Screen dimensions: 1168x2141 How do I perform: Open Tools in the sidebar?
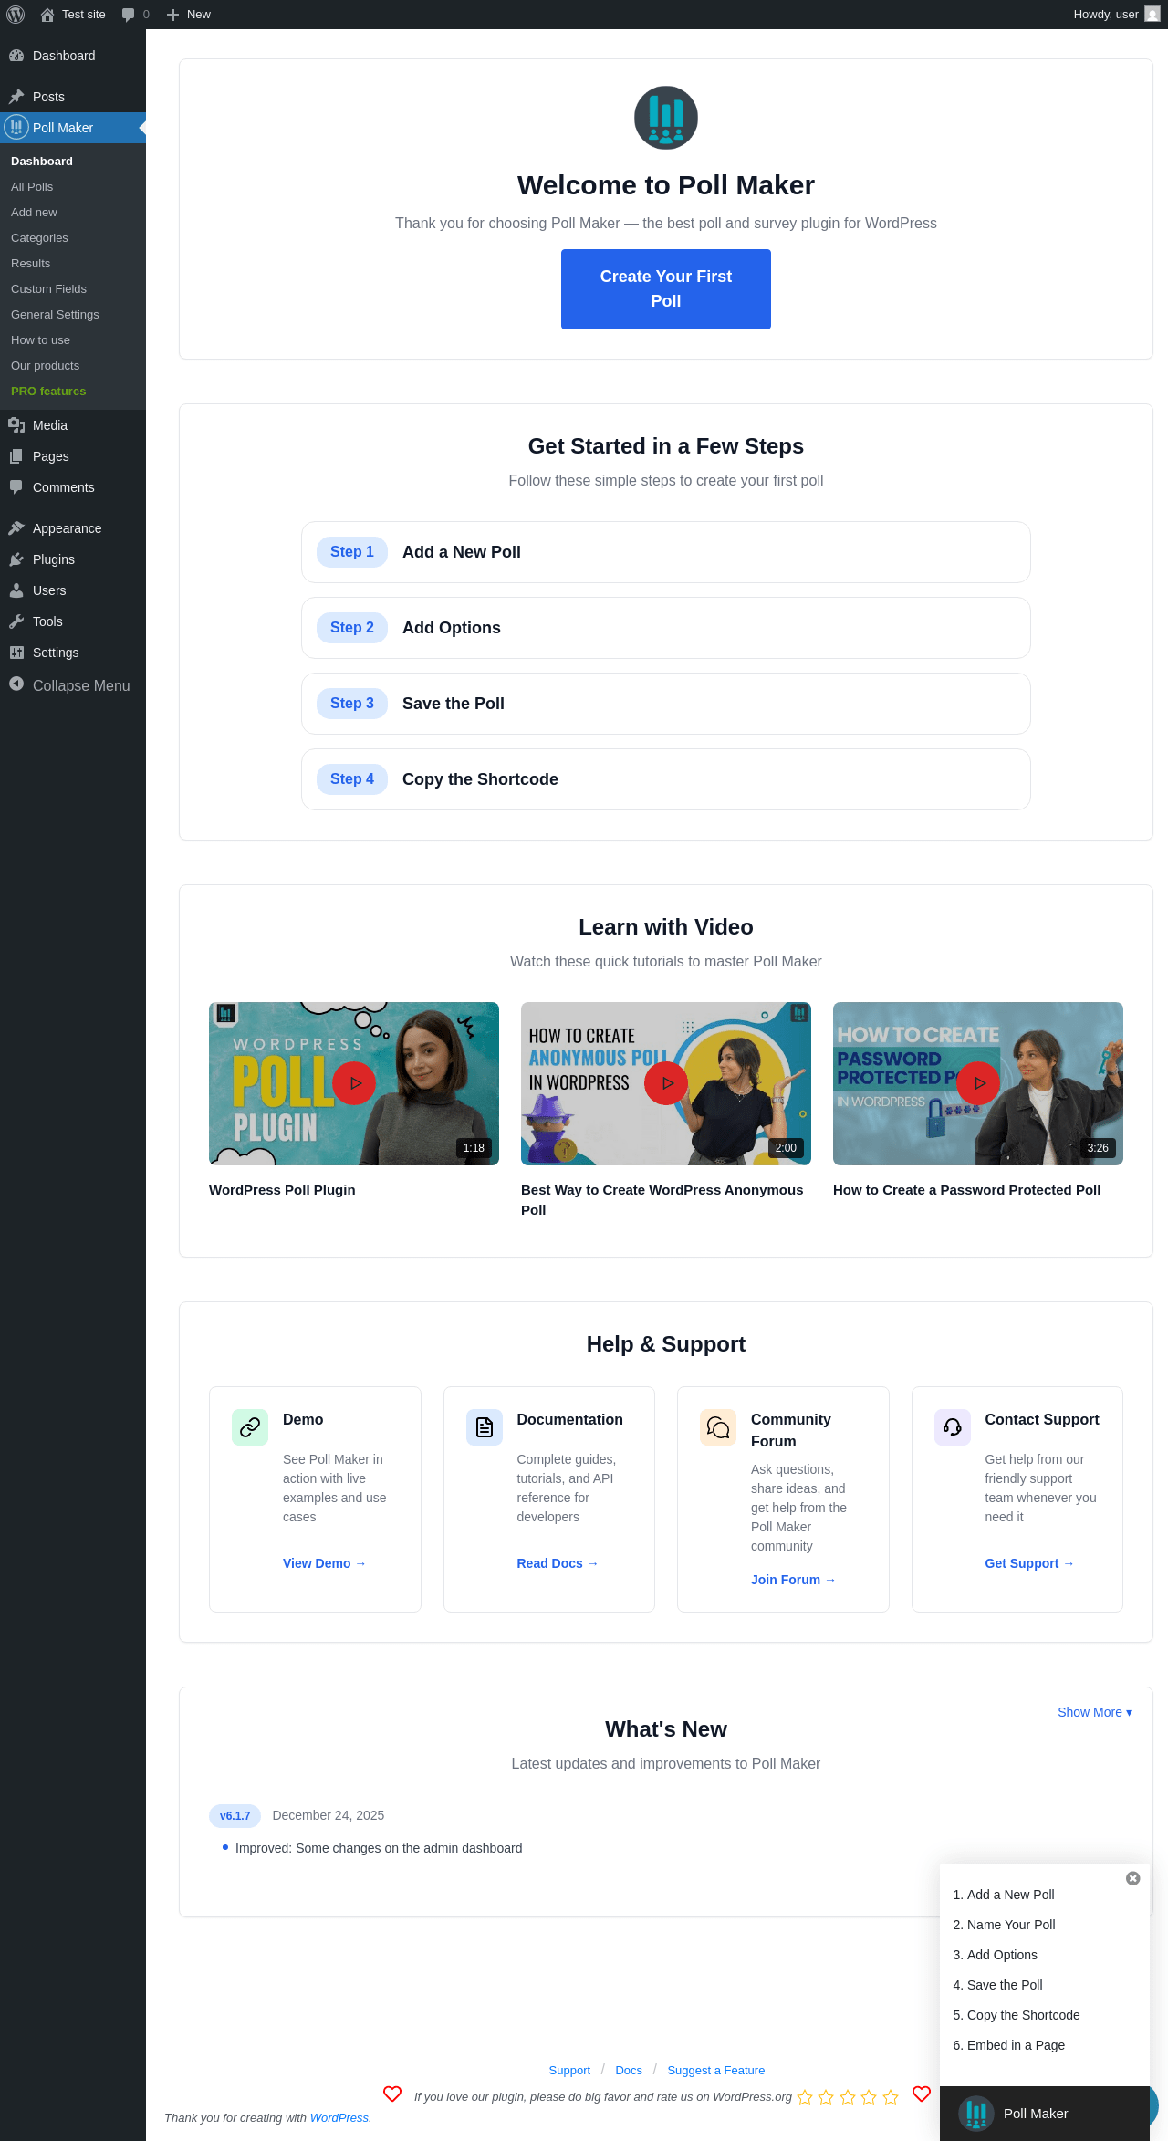pos(73,621)
